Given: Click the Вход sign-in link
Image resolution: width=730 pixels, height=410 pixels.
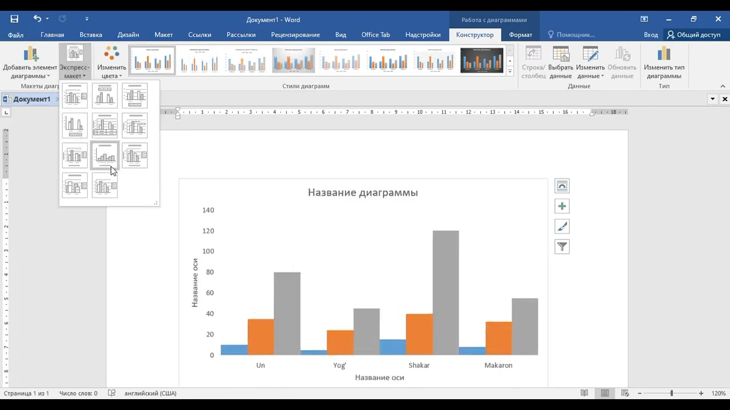Looking at the screenshot, I should click(651, 35).
